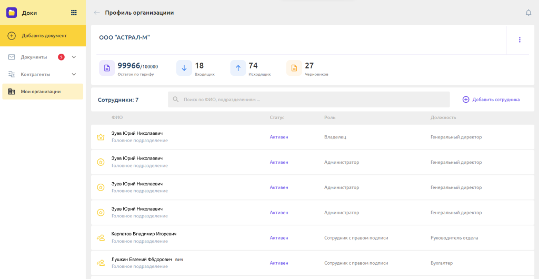Screen dimensions: 539x279
Task: Click the ФИО column header
Action: pyautogui.click(x=117, y=117)
